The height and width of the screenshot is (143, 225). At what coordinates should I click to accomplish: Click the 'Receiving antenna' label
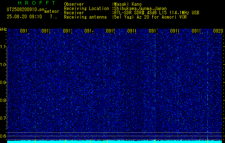[x=85, y=17]
